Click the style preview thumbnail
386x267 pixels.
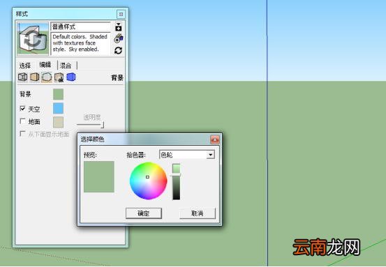point(33,38)
